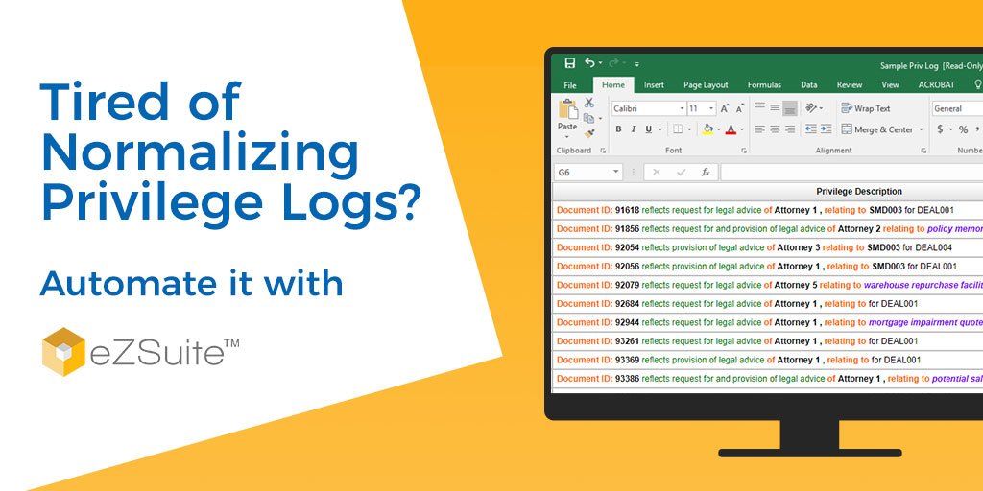Toggle Align Right
The height and width of the screenshot is (491, 983).
(790, 129)
